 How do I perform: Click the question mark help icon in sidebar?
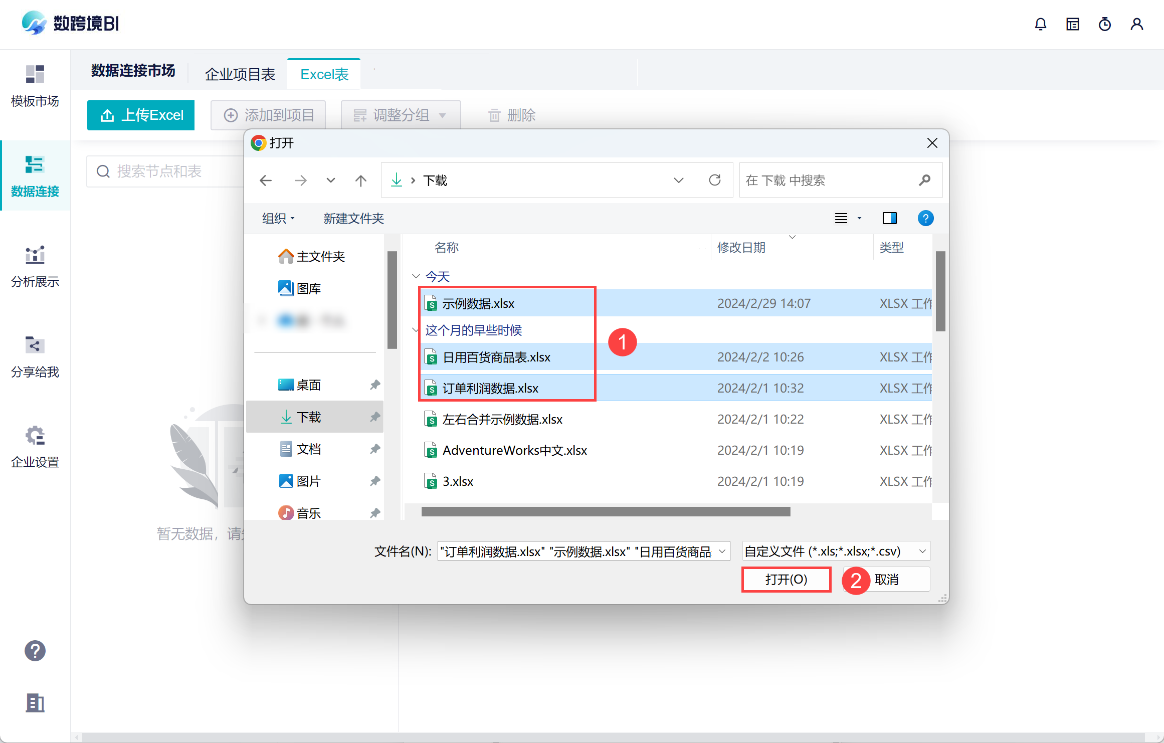[x=35, y=651]
